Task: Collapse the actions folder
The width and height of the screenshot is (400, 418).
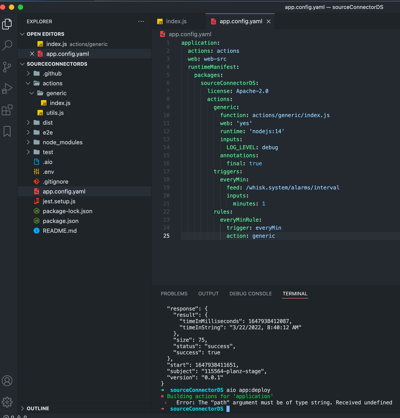Action: point(52,83)
